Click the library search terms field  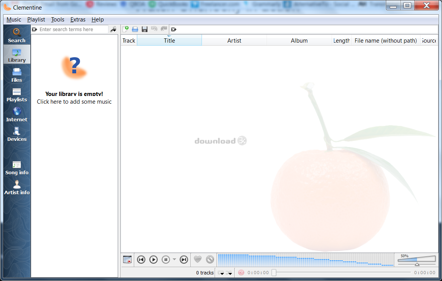(x=73, y=30)
